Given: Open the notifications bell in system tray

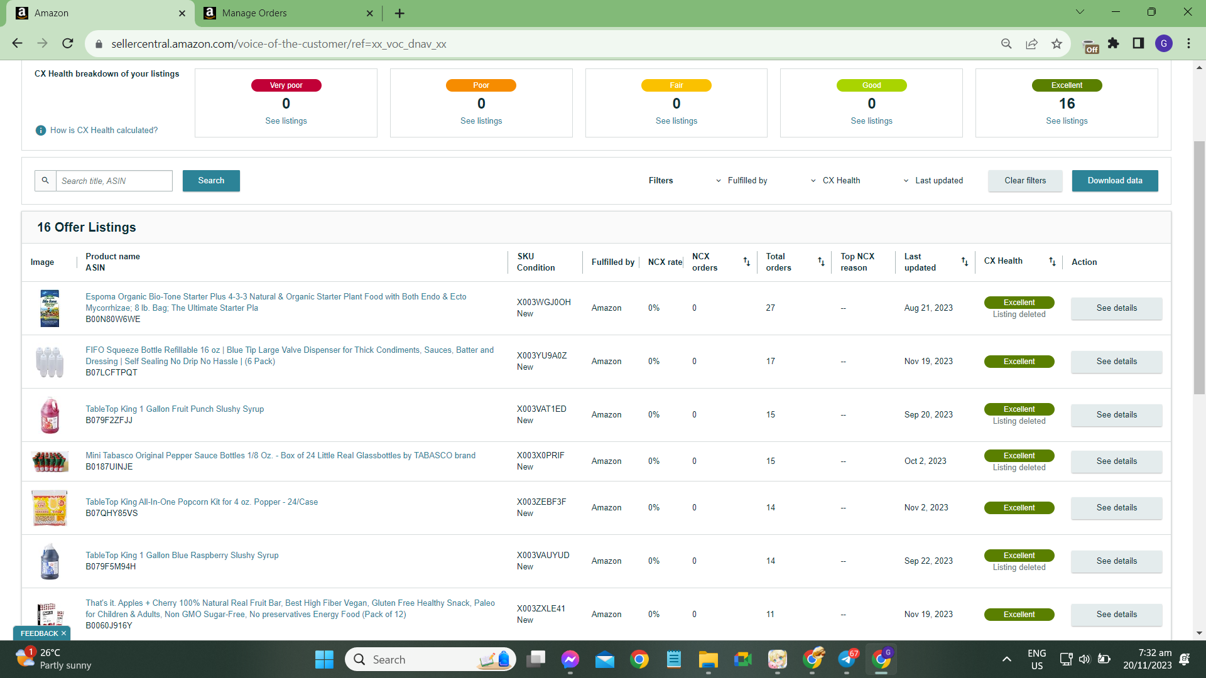Looking at the screenshot, I should (x=1185, y=659).
